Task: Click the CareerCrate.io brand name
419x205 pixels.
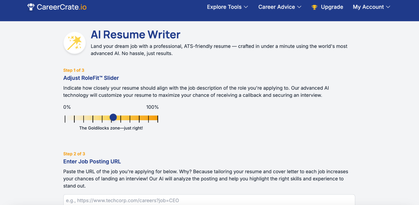Action: tap(62, 7)
